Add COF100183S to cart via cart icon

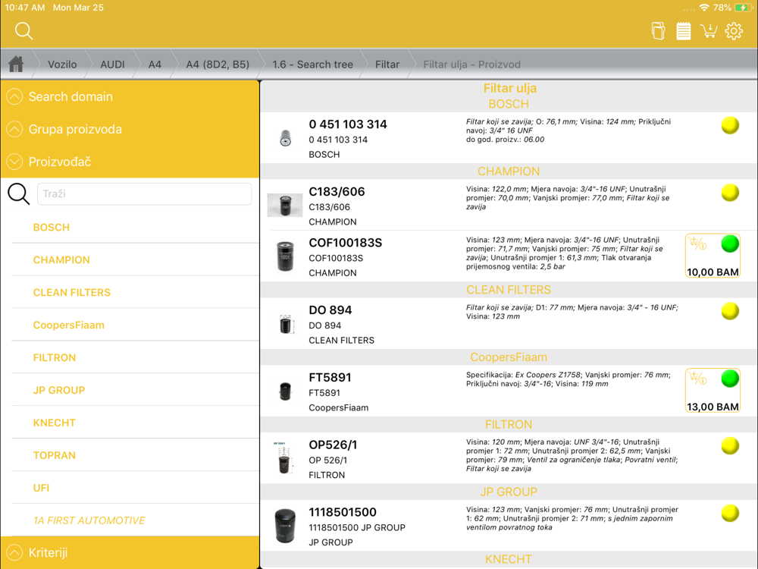point(697,244)
